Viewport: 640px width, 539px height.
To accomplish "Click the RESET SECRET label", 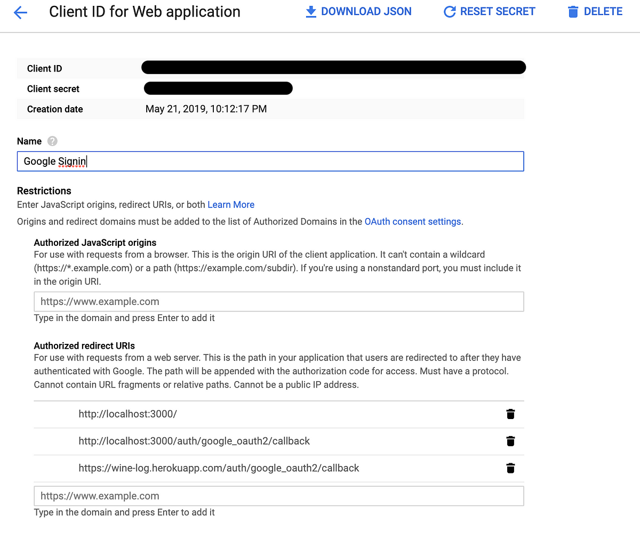I will (x=498, y=12).
